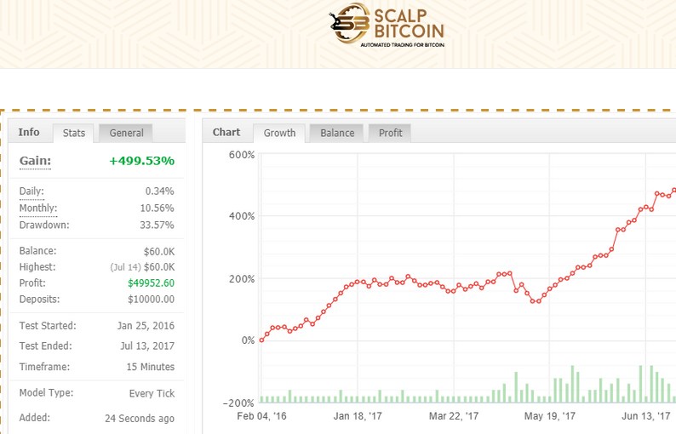
Task: Click the Monthly stat label
Action: tap(38, 208)
